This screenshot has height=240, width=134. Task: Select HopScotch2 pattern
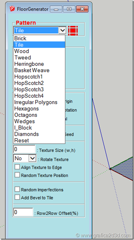39,83
